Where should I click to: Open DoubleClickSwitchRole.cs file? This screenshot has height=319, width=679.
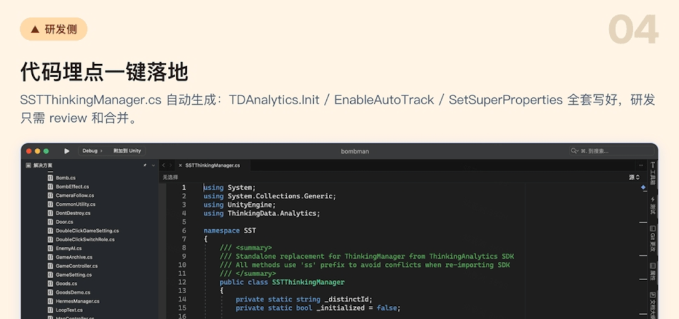pyautogui.click(x=86, y=239)
